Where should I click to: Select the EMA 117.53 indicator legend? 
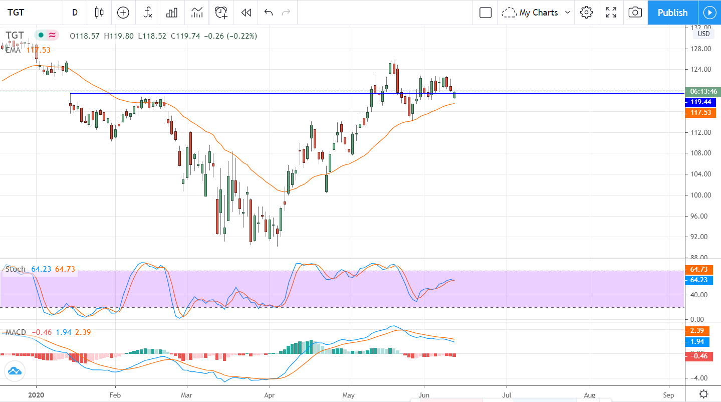coord(28,50)
